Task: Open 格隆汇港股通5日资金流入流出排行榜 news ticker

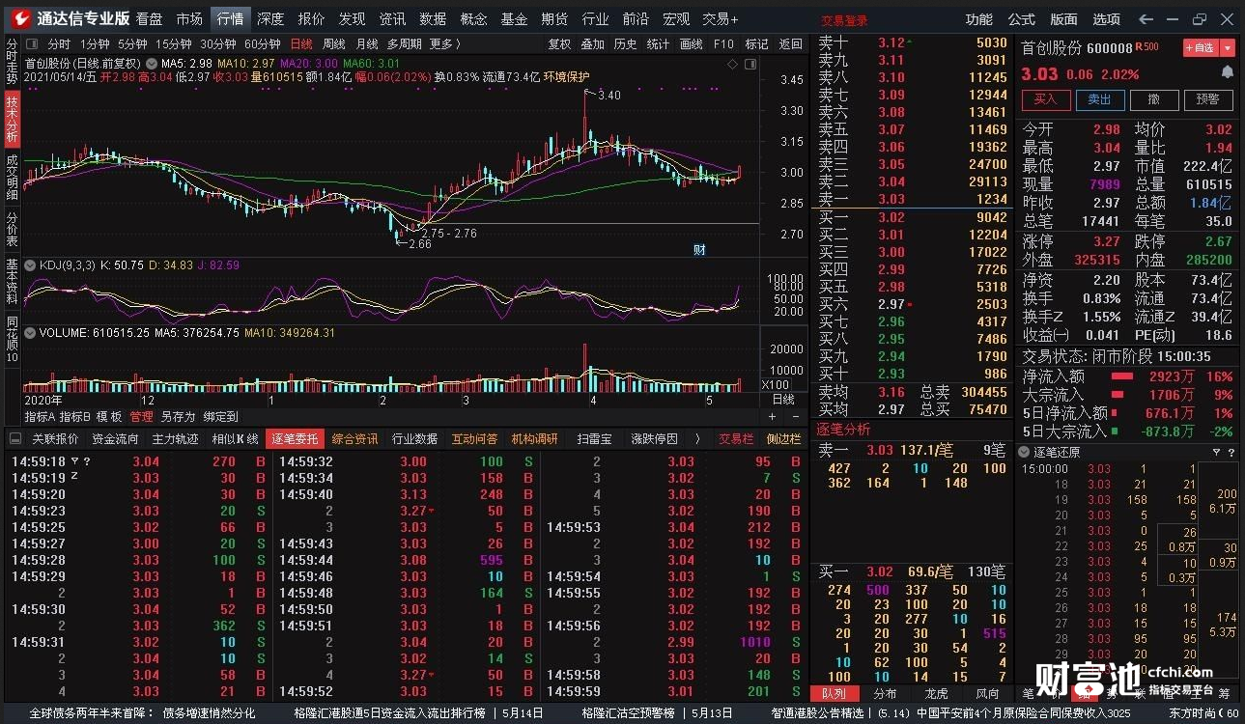Action: [389, 713]
